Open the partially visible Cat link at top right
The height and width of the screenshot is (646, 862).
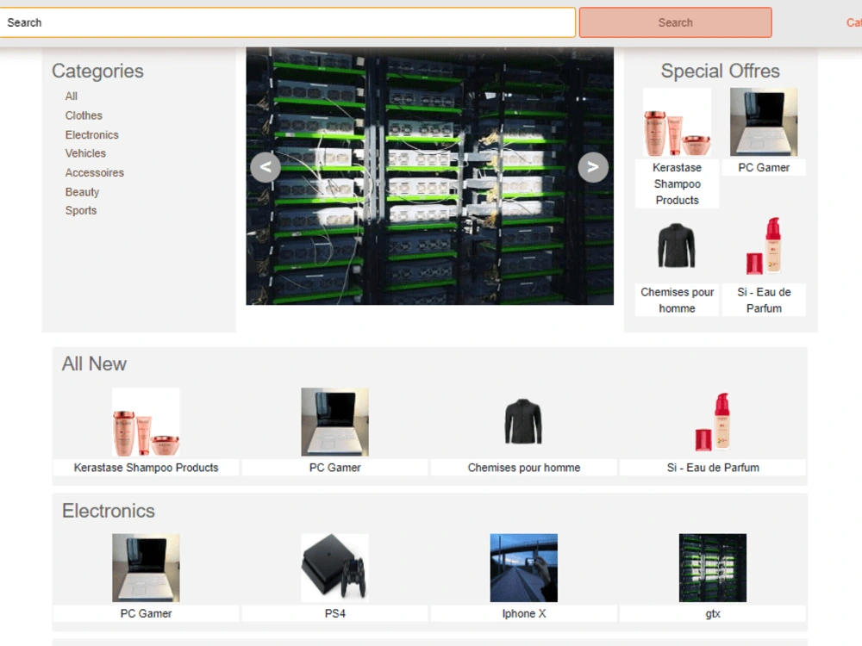coord(853,22)
